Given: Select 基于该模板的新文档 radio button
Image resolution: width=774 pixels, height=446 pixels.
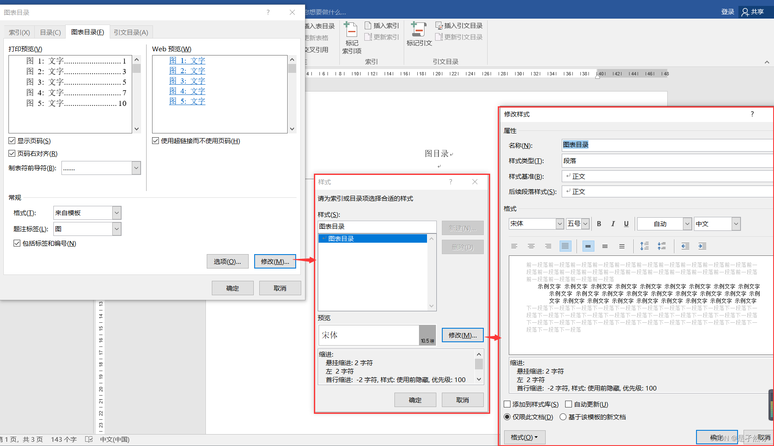Looking at the screenshot, I should pos(563,417).
